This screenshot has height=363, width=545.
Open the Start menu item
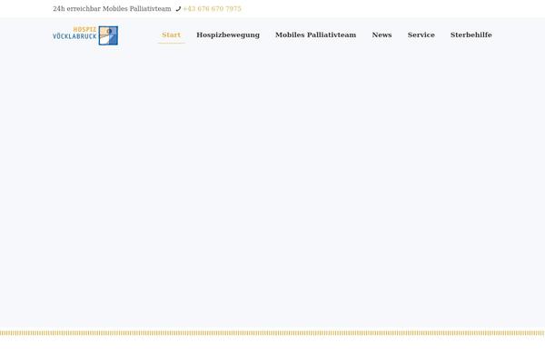171,35
